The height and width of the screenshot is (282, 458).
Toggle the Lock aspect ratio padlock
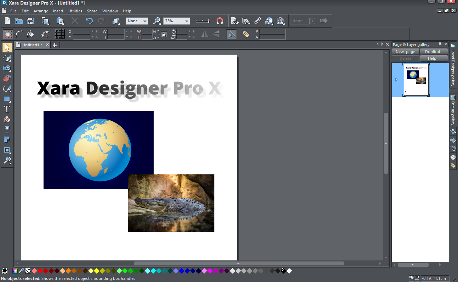164,34
